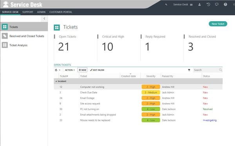Click the tag icon for Resolved and Closed Tickets
235x146 pixels.
pyautogui.click(x=5, y=36)
